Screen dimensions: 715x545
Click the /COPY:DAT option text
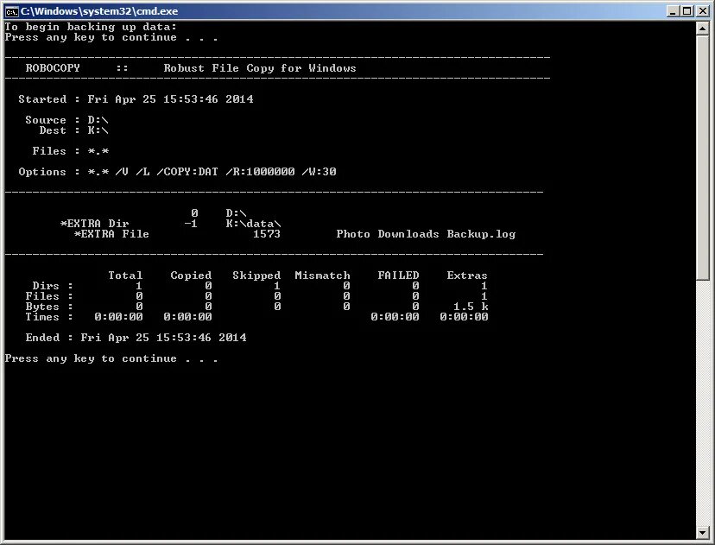(187, 172)
